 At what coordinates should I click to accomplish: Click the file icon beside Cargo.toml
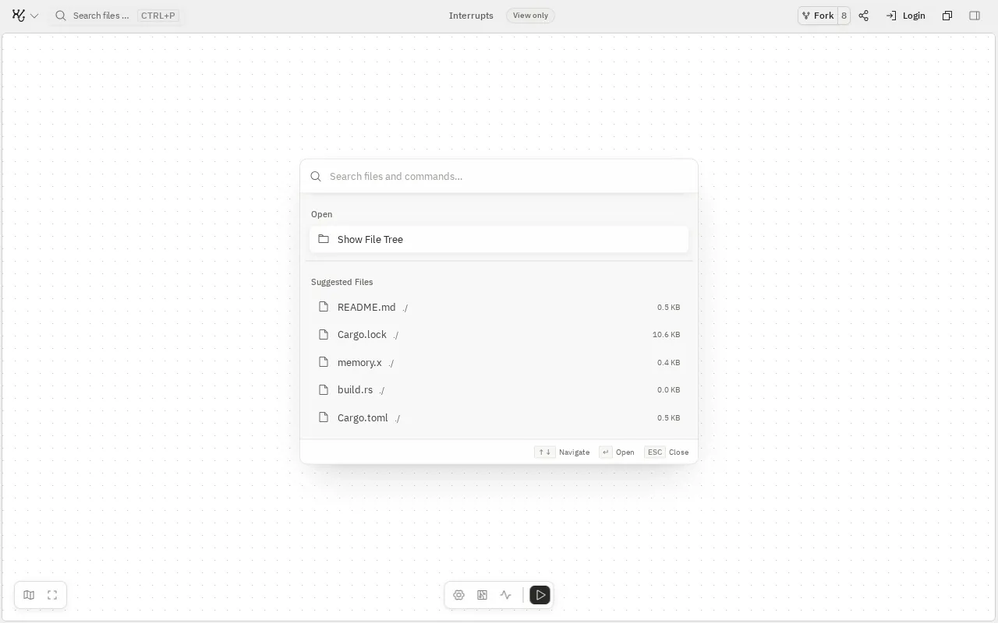coord(324,417)
